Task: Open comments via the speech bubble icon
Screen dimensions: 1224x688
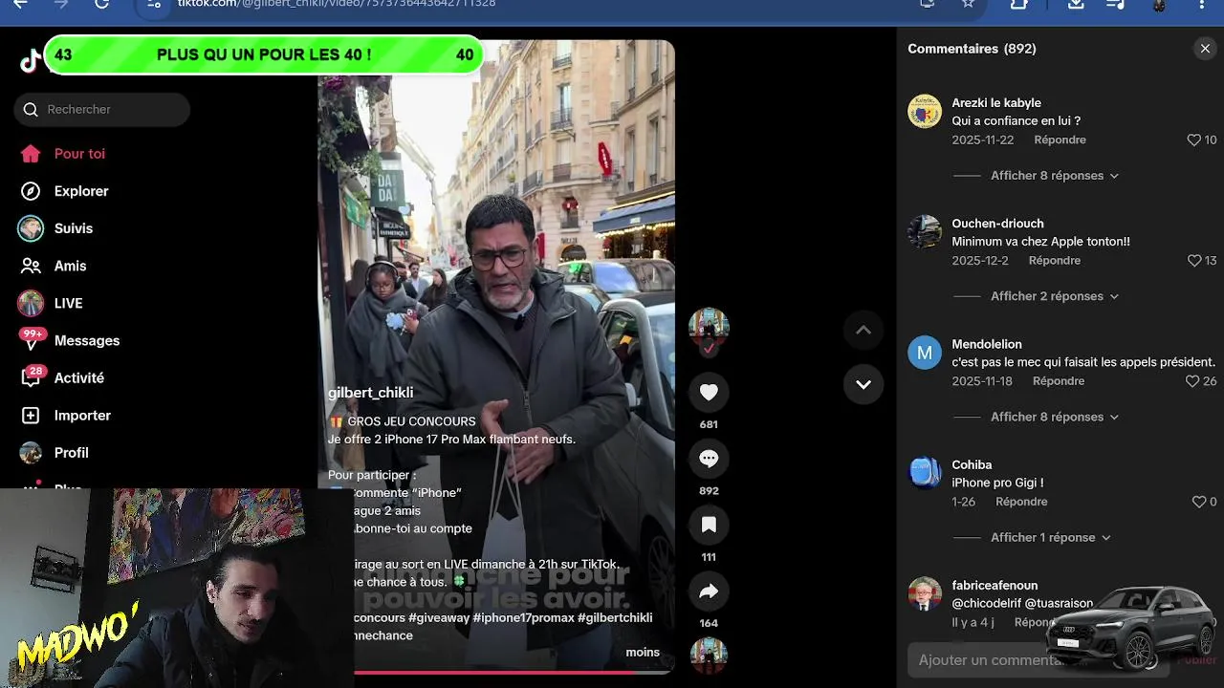Action: pos(709,459)
